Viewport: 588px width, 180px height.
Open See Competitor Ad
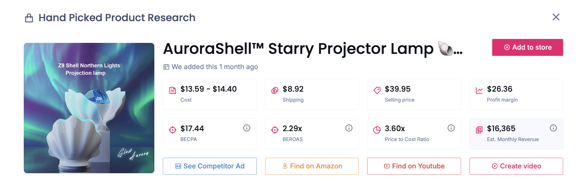209,166
